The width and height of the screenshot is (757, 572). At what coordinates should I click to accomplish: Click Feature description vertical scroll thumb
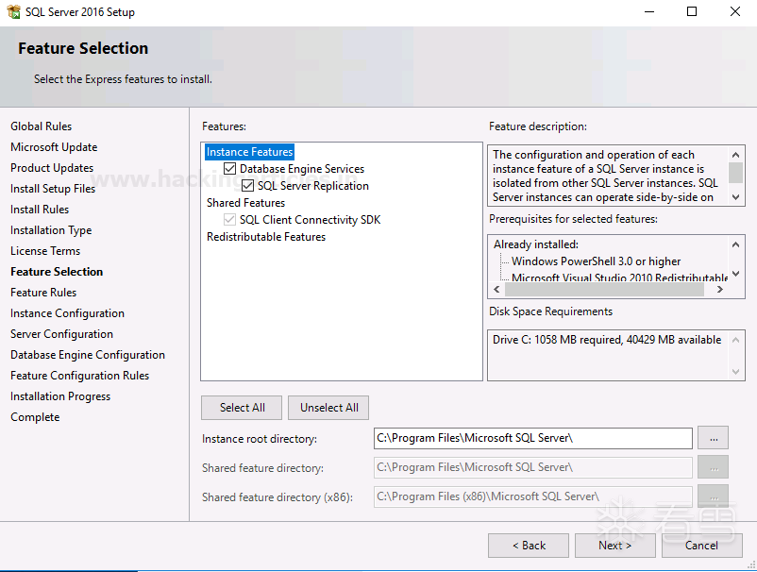pyautogui.click(x=735, y=173)
